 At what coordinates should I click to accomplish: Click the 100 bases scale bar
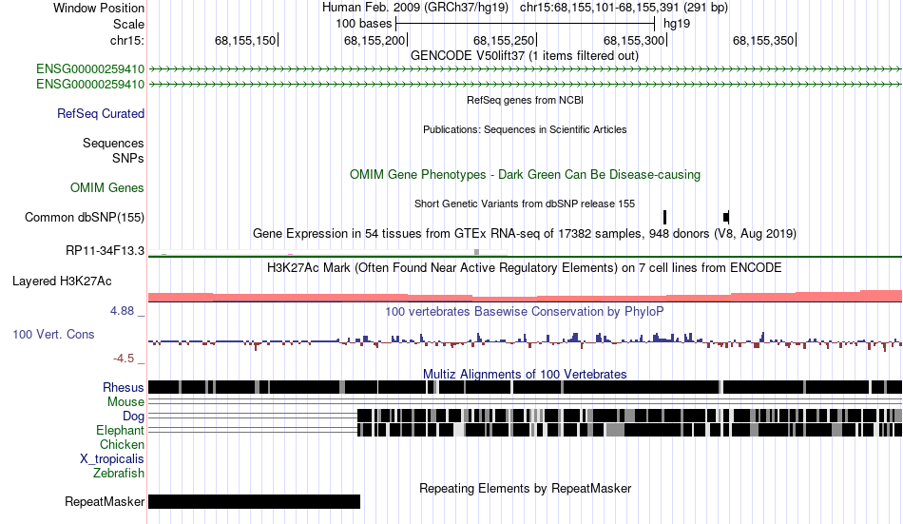coord(526,24)
